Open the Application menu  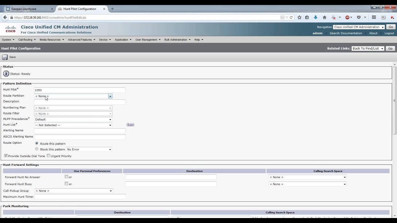[123, 40]
